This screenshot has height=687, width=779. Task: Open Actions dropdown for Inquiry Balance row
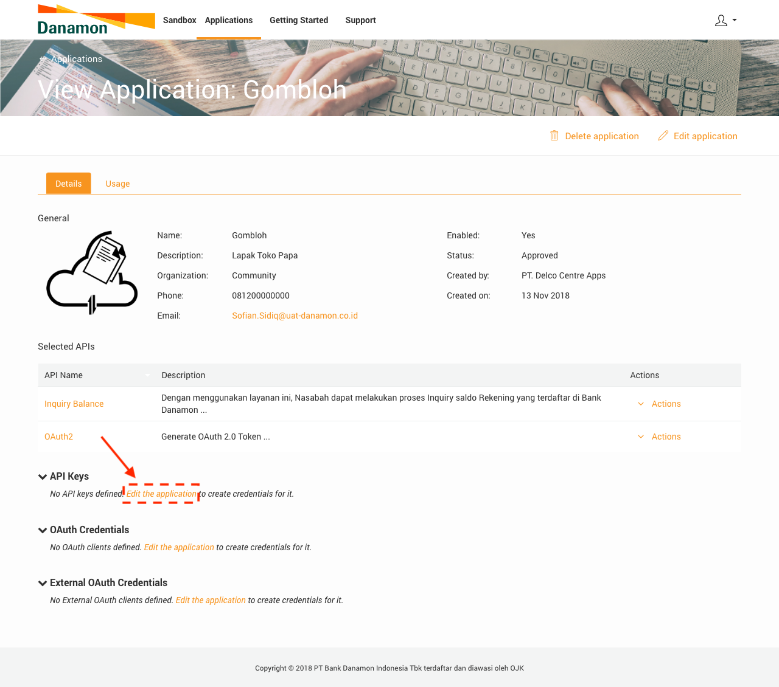659,404
